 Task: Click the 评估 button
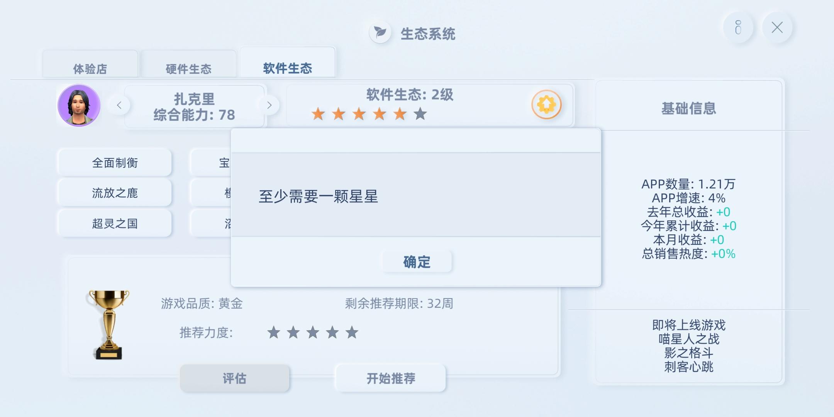click(234, 378)
